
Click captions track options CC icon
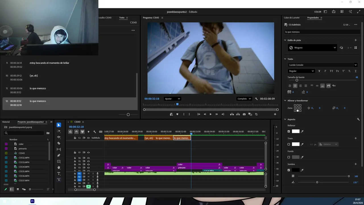(100, 132)
